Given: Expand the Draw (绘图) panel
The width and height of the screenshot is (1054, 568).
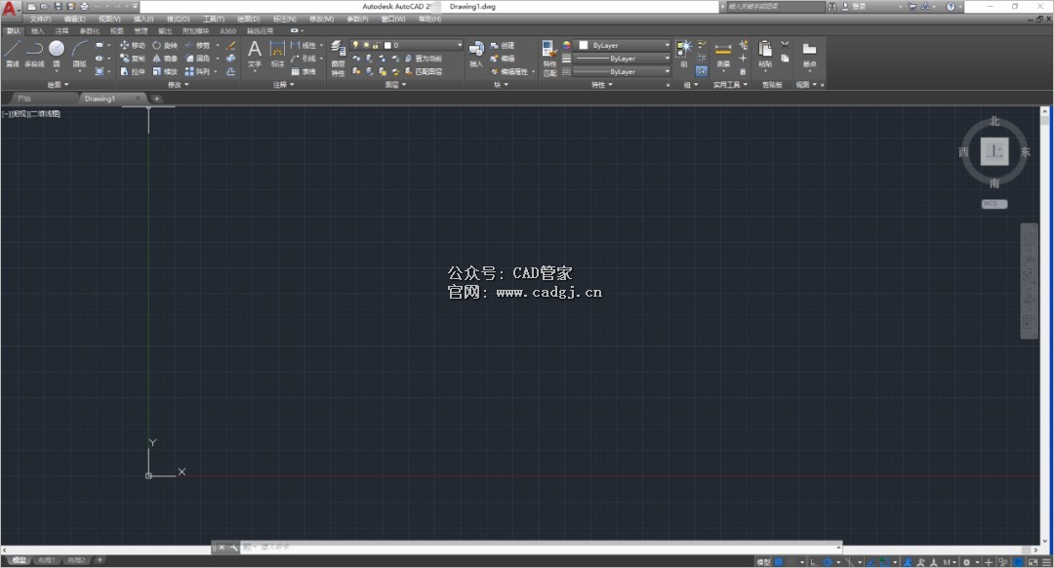Looking at the screenshot, I should [59, 85].
